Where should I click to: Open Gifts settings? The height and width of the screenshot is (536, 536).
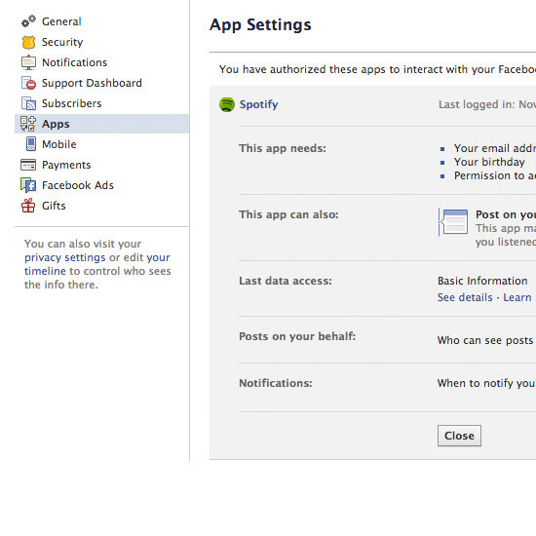click(54, 206)
